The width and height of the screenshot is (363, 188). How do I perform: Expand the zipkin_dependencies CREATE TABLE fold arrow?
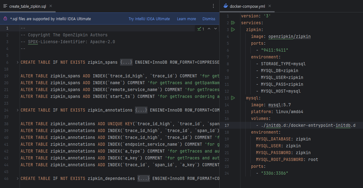[x=18, y=178]
